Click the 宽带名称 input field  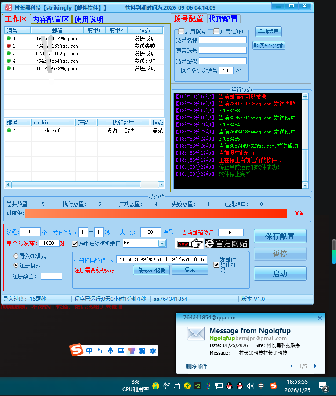coord(223,40)
